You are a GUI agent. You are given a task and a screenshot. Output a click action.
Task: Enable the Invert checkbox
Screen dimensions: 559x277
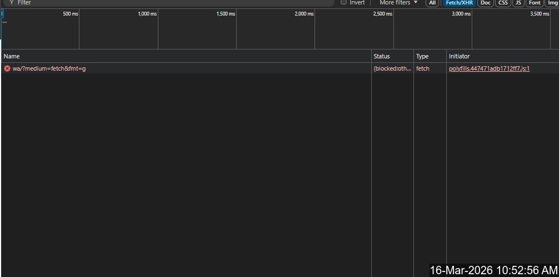coord(343,2)
